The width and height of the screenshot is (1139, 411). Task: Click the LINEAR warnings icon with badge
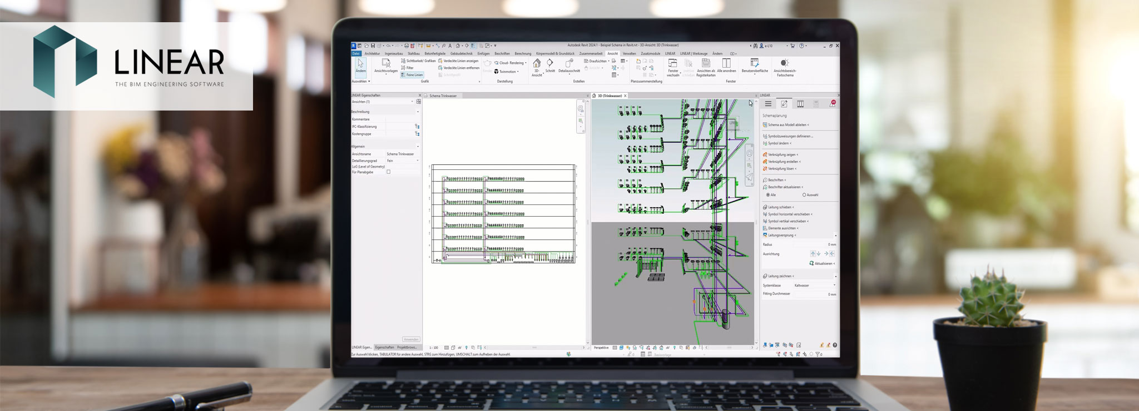pos(833,104)
